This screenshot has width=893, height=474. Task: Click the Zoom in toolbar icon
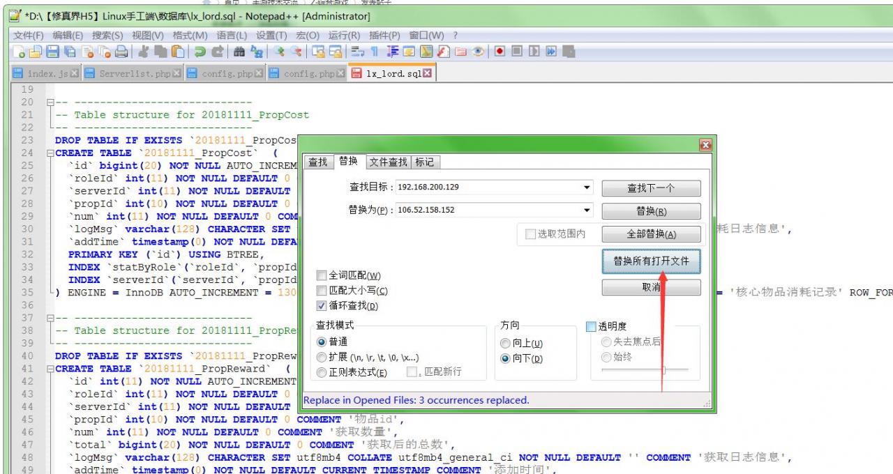click(x=280, y=52)
